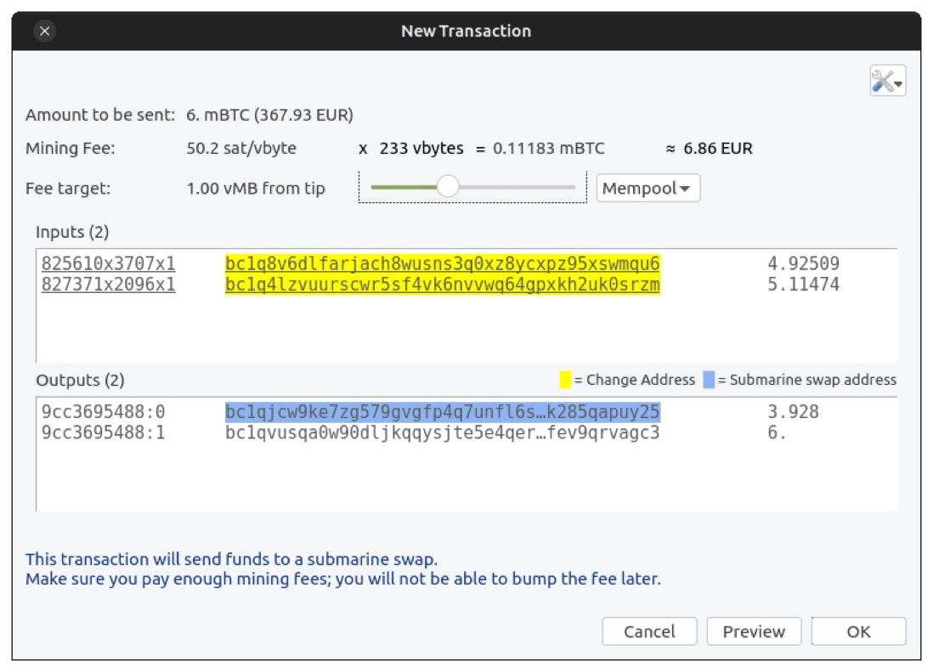Viewport: 933px width, 672px height.
Task: Click the 50.2 sat/vbyte fee rate
Action: coord(241,149)
